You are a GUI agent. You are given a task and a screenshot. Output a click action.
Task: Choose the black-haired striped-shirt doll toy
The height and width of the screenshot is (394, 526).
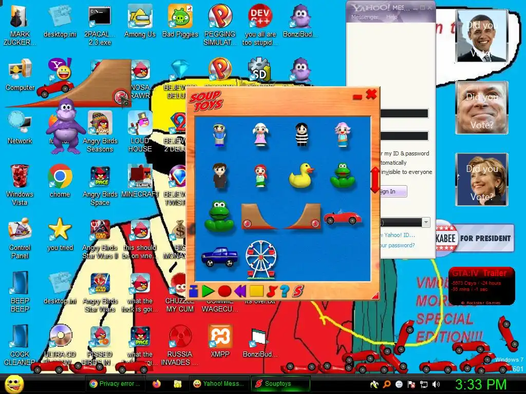click(x=301, y=134)
